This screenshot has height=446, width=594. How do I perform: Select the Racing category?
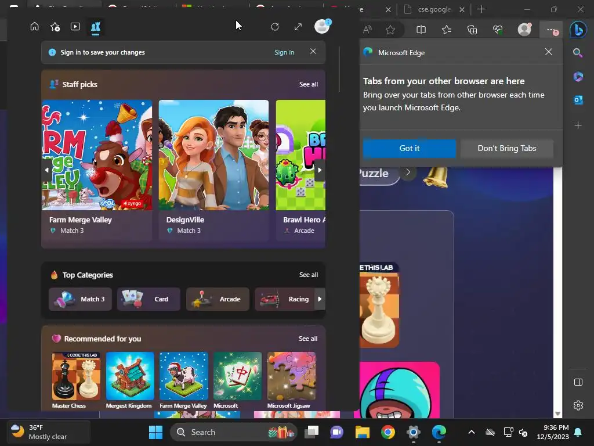click(284, 299)
